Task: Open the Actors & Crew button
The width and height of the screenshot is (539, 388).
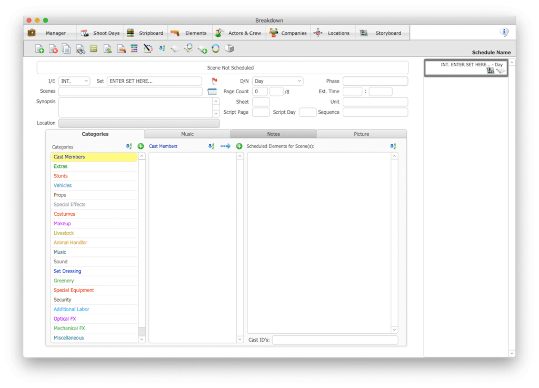Action: [x=238, y=33]
